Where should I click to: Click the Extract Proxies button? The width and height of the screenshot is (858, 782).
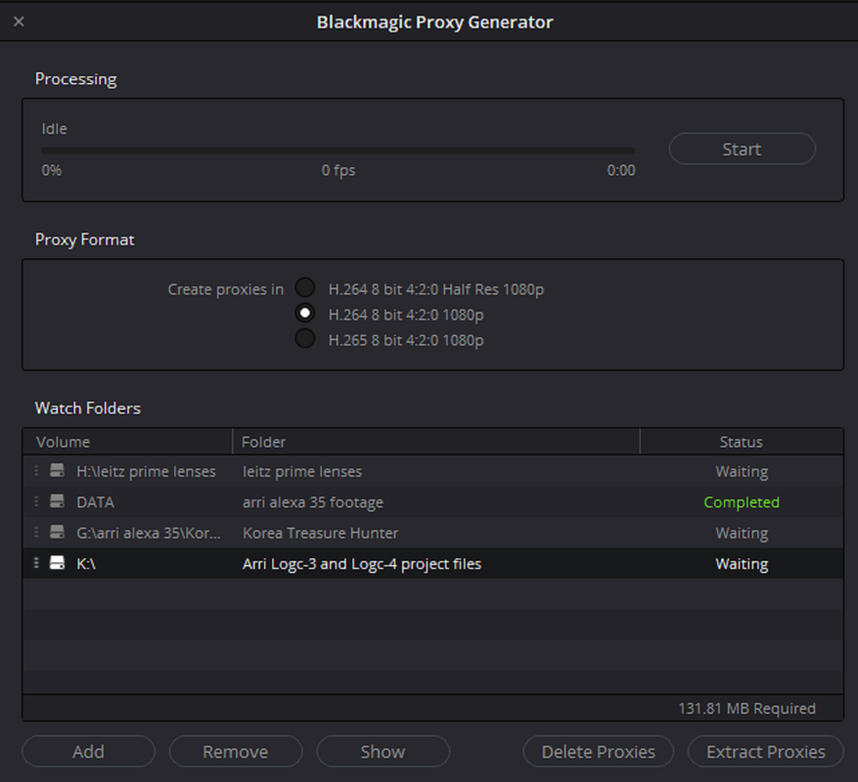click(766, 752)
